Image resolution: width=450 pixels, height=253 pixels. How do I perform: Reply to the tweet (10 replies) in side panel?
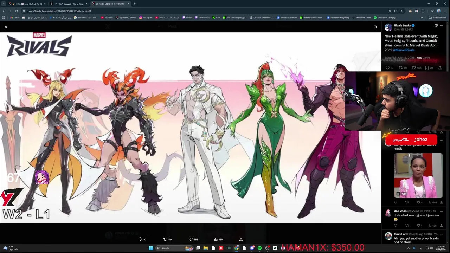tap(389, 68)
